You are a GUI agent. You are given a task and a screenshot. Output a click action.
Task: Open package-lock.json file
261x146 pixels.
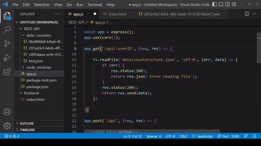coord(42,80)
